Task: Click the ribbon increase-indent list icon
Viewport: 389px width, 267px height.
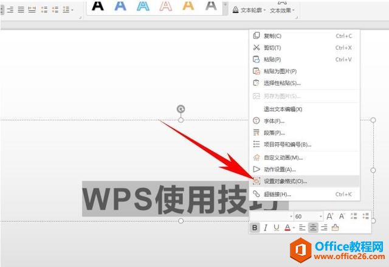Action: tap(55, 10)
